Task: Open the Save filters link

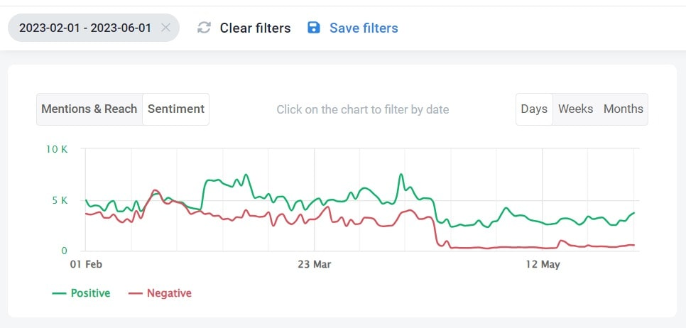Action: (x=364, y=28)
